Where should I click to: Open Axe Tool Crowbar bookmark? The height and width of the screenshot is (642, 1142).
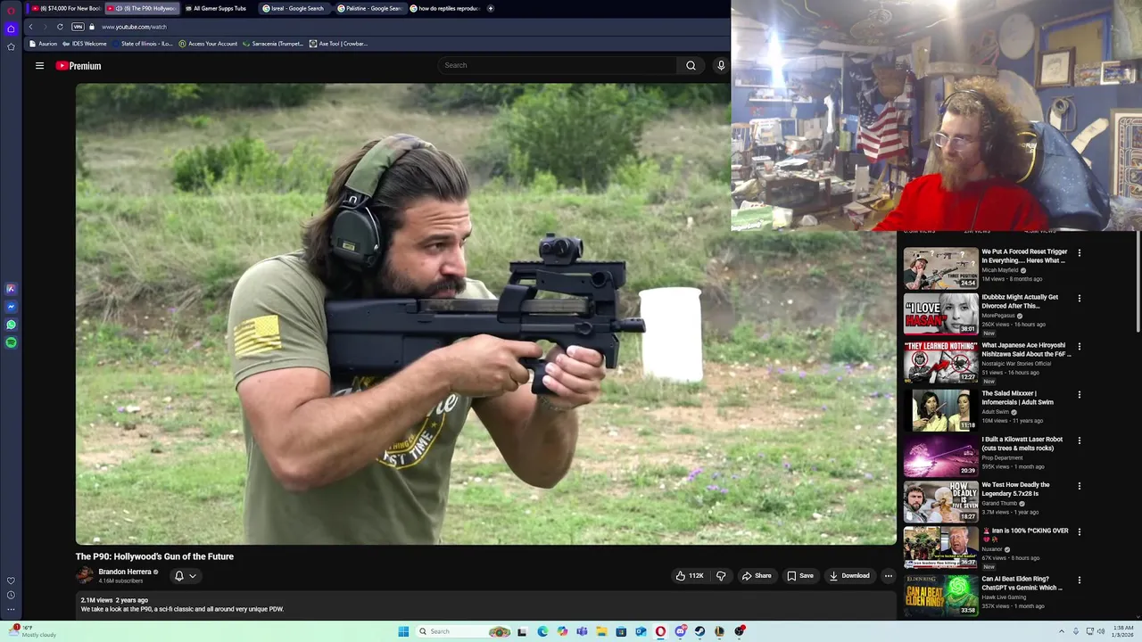pos(339,44)
